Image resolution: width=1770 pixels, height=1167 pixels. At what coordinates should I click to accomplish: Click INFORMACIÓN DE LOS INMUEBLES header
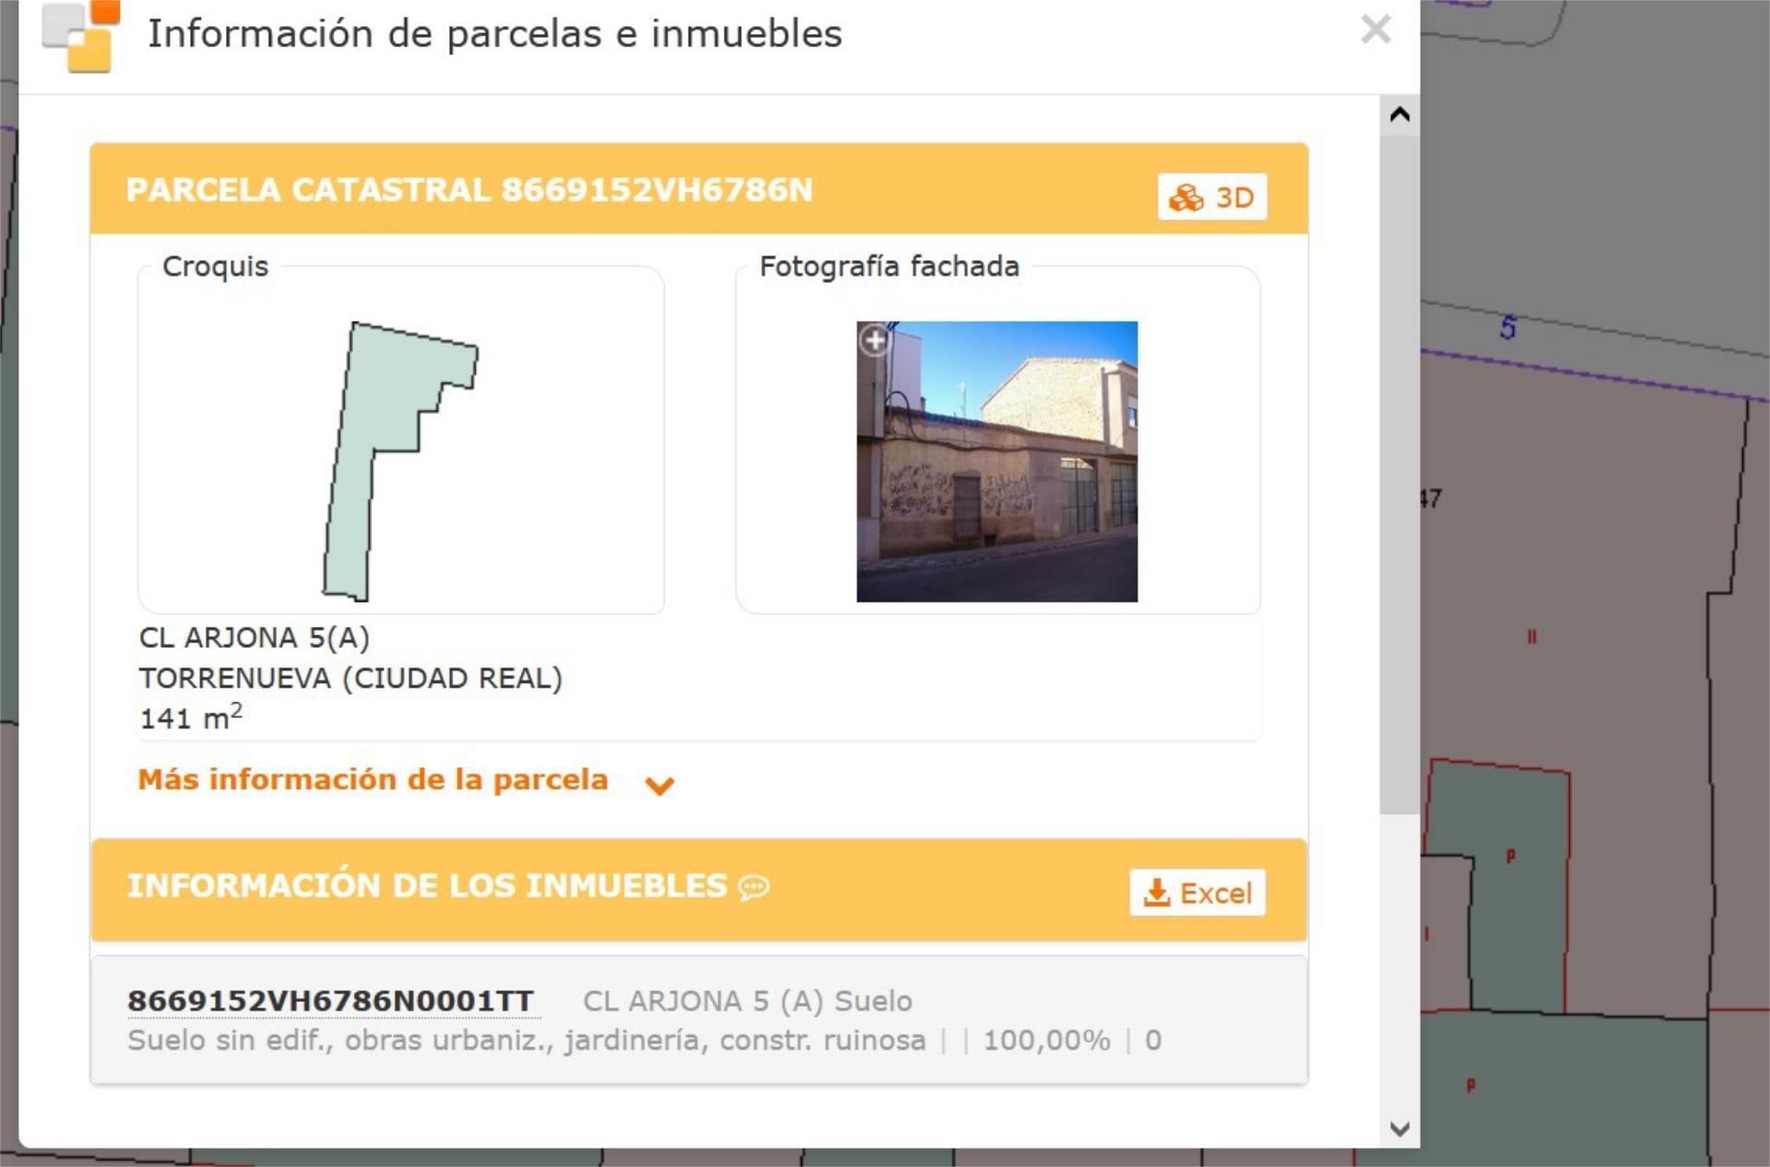coord(427,885)
